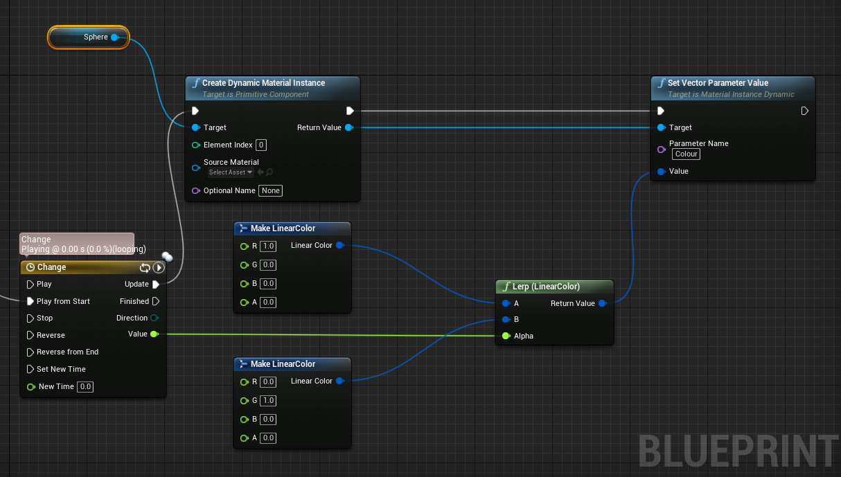The height and width of the screenshot is (477, 841).
Task: Open the Select Asset dropdown for Source Material
Action: (231, 172)
